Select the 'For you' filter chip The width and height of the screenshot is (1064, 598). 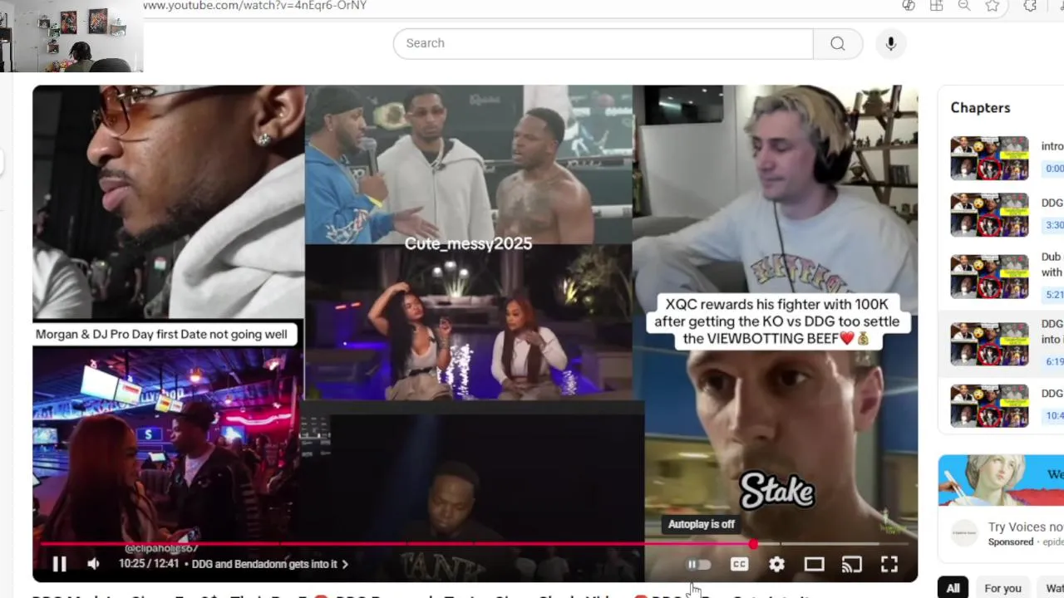pyautogui.click(x=1002, y=588)
